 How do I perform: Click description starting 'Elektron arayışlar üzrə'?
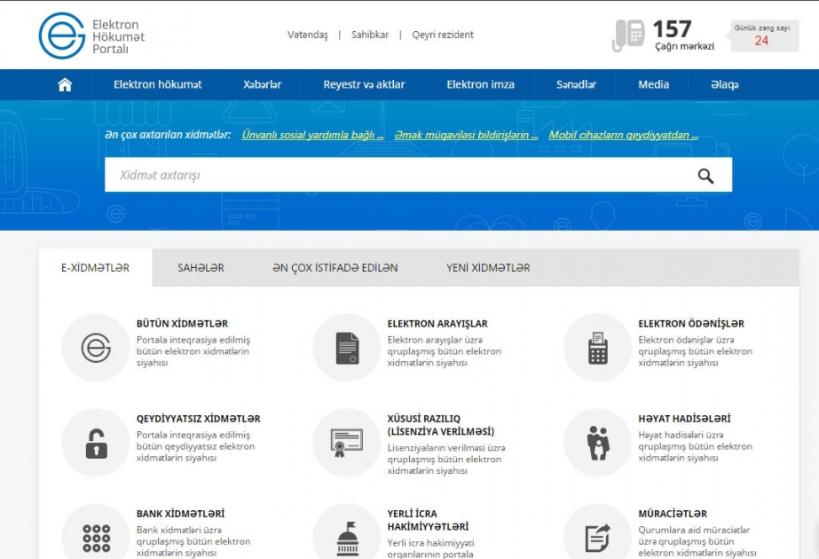[445, 351]
